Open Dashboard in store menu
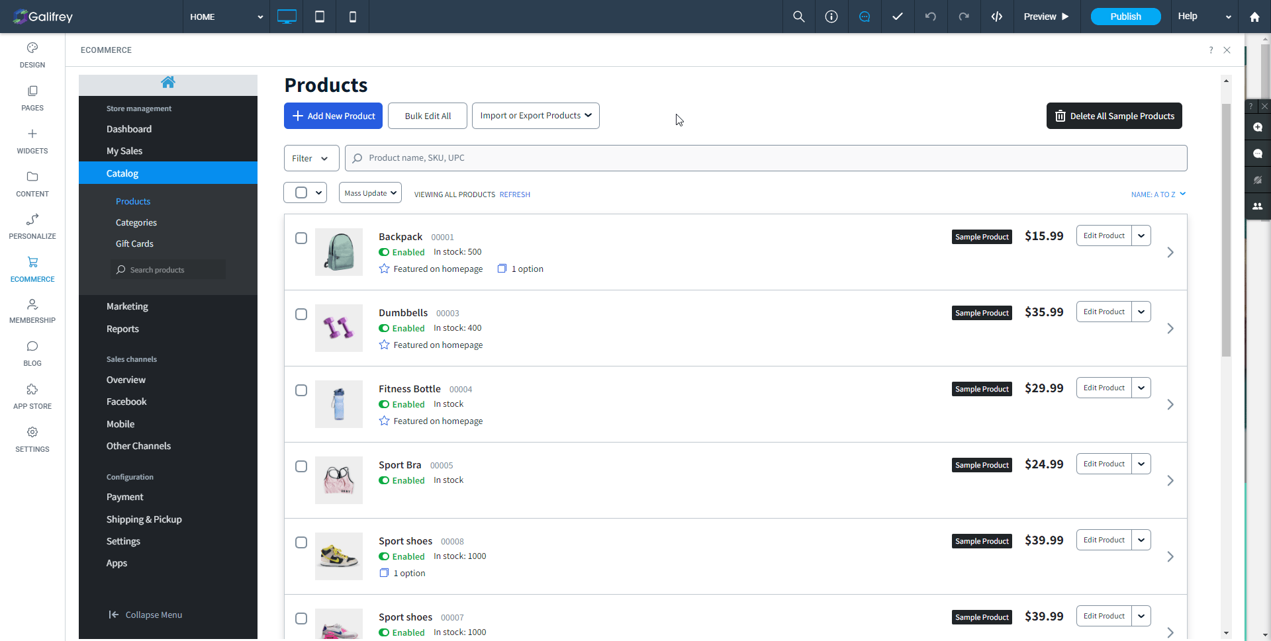This screenshot has width=1271, height=641. point(129,129)
